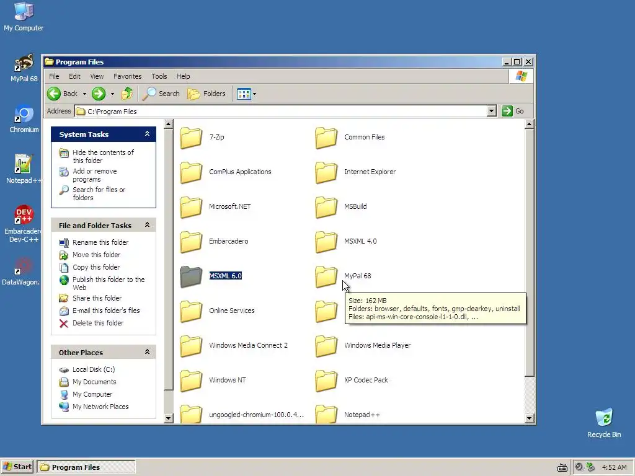
Task: Select the Windows Media Player folder icon
Action: pyautogui.click(x=326, y=346)
